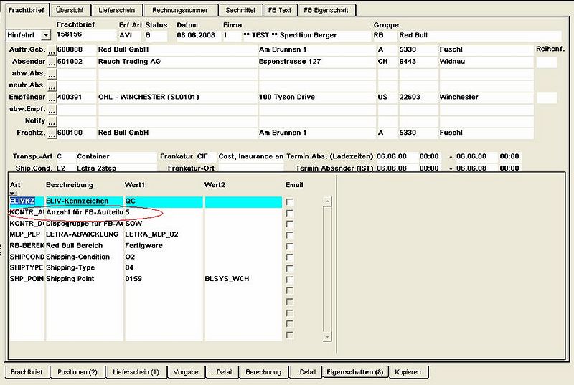Click Transp.-Art code field C
The width and height of the screenshot is (574, 385).
(x=66, y=156)
